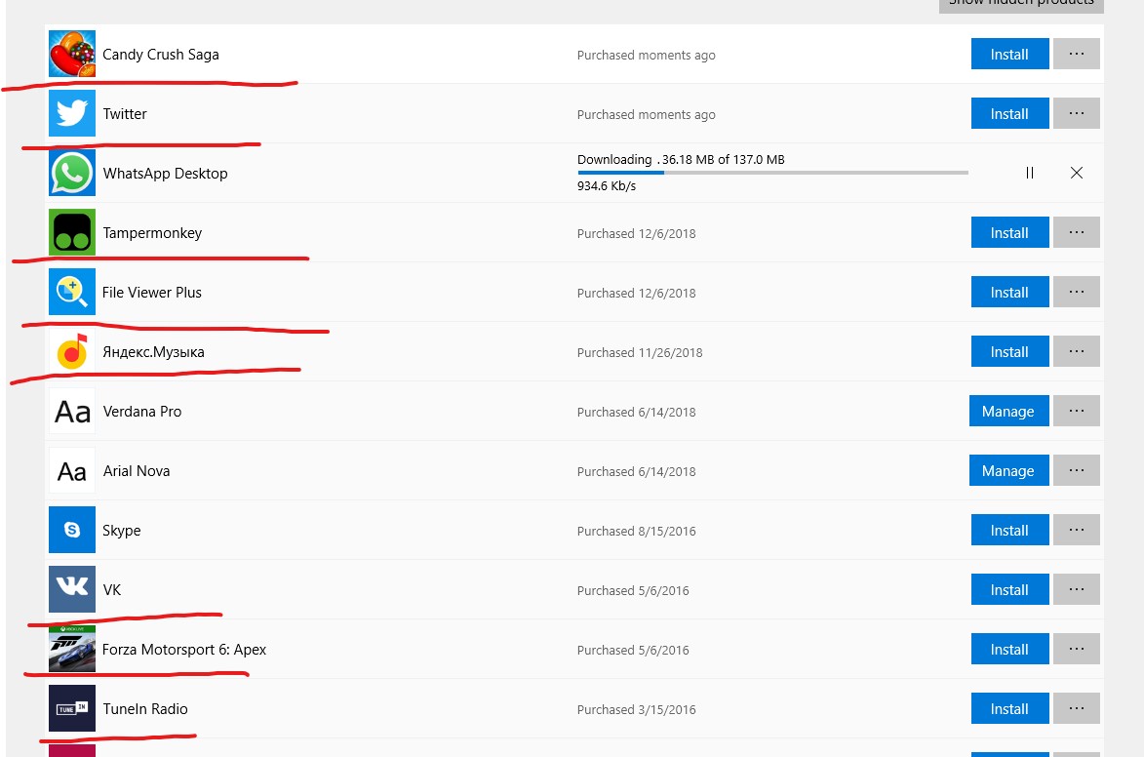Image resolution: width=1144 pixels, height=757 pixels.
Task: Click the VK title text
Action: 111,590
